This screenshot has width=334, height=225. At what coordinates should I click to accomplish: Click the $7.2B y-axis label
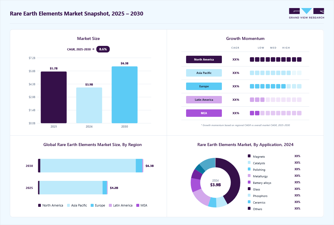tap(32, 58)
